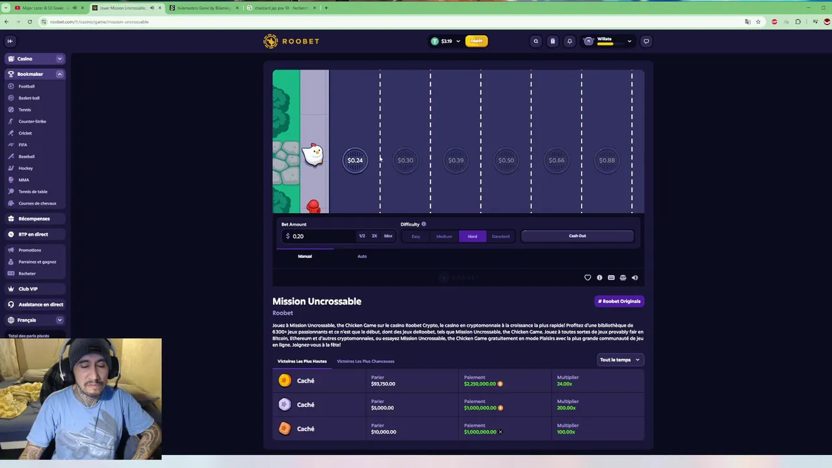Open the gift rewards icon in header

[x=552, y=41]
